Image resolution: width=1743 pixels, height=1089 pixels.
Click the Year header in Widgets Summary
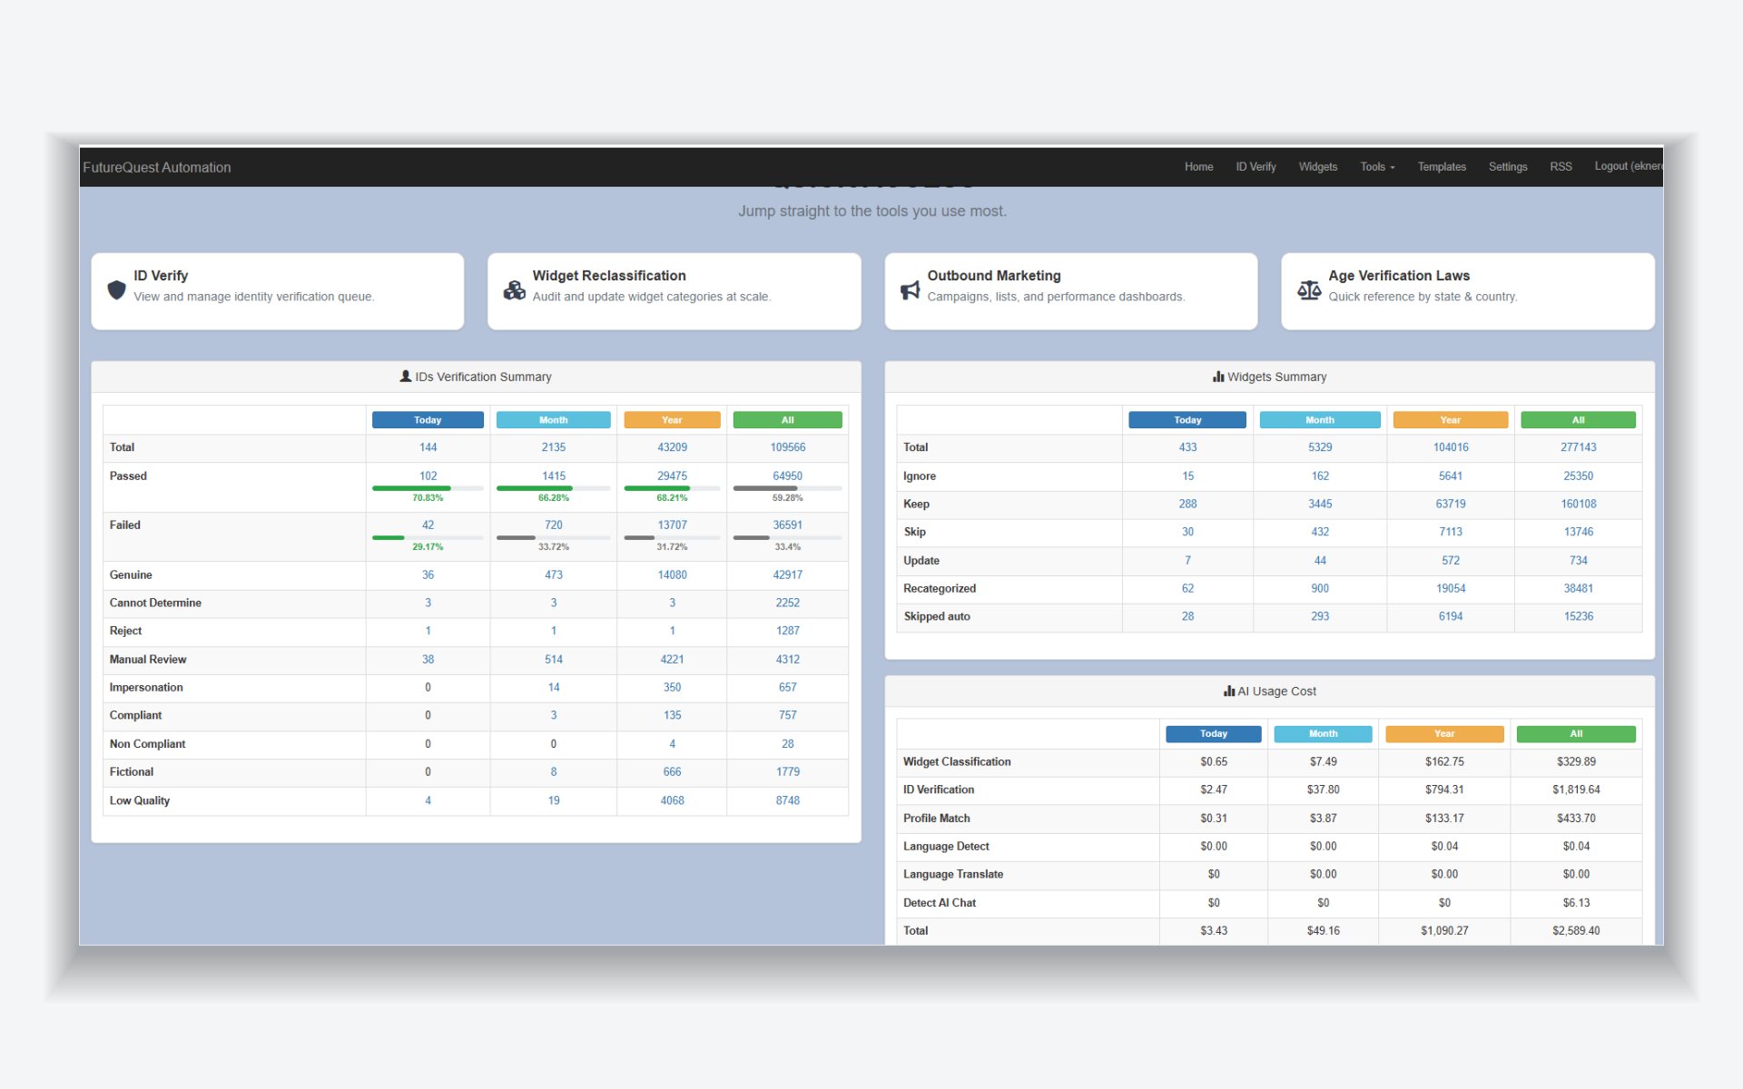pos(1450,420)
